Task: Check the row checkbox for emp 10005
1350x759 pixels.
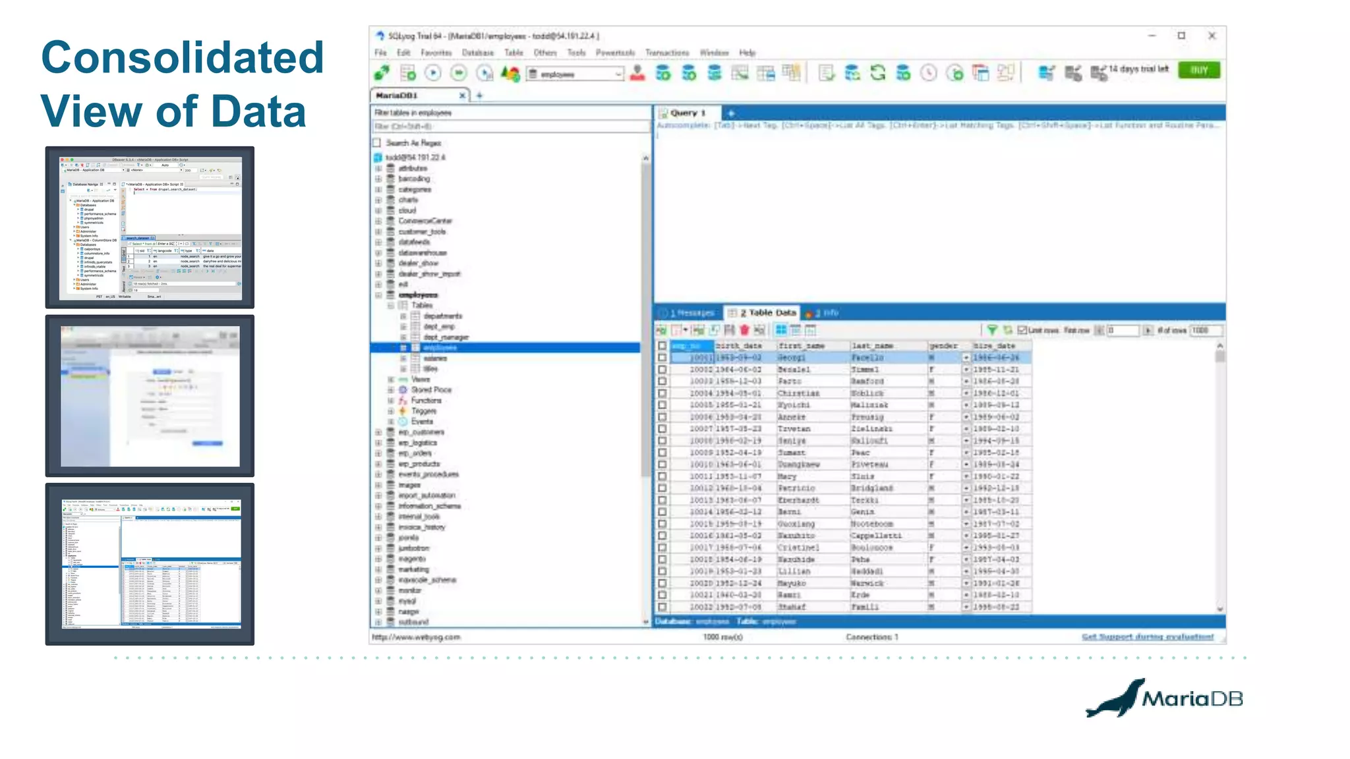Action: [662, 405]
